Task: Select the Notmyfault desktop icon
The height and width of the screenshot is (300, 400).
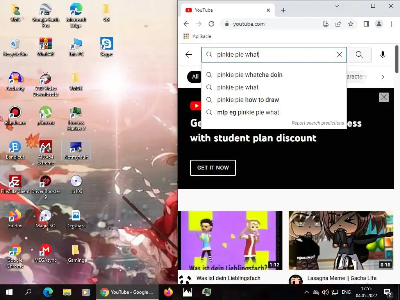Action: [x=76, y=150]
